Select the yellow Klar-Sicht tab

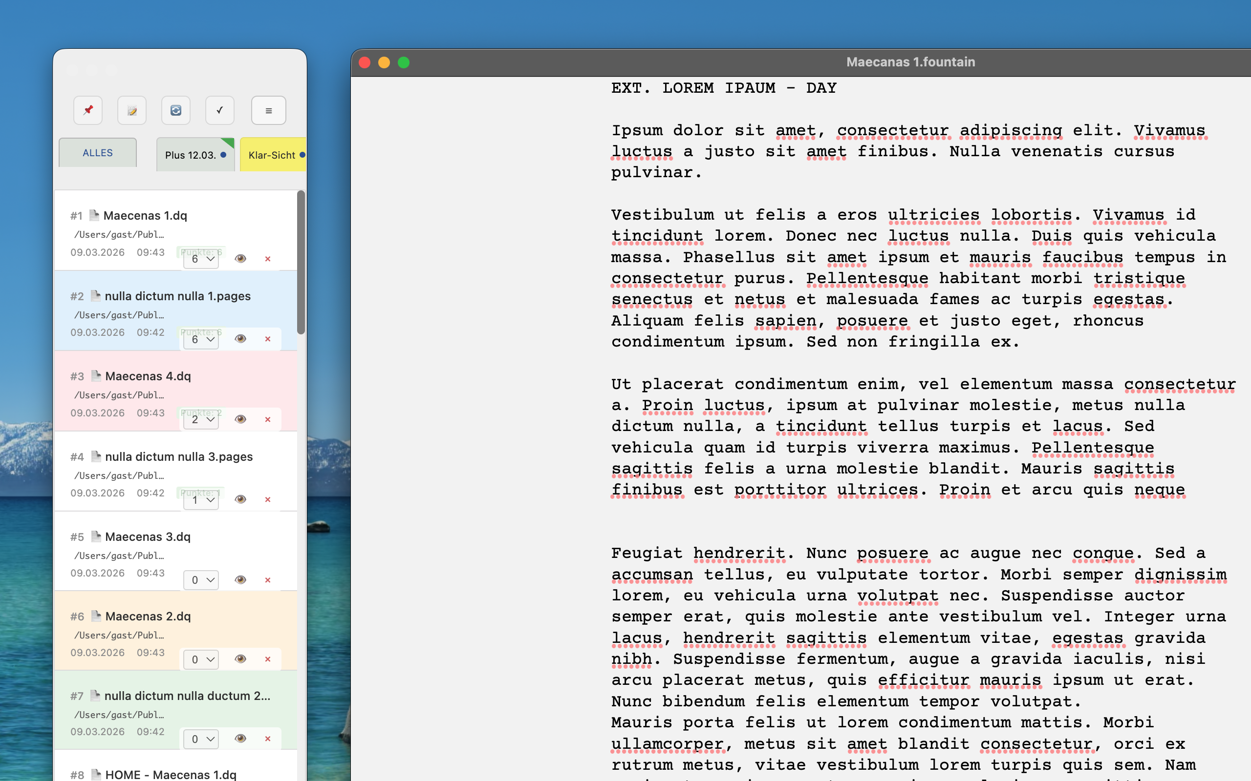272,155
